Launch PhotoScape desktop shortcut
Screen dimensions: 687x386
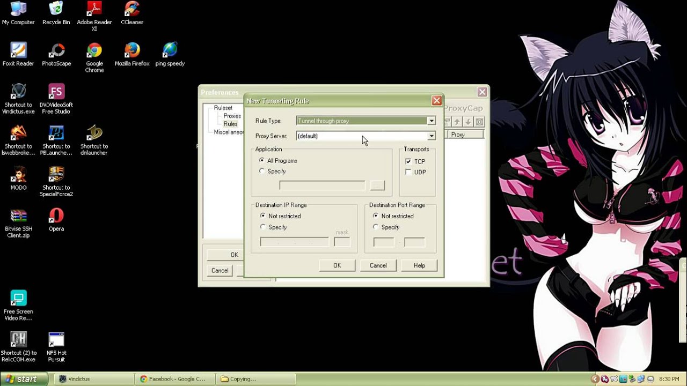(x=56, y=55)
